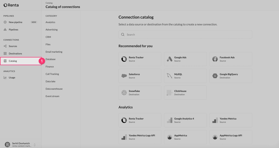Choose the Salesforce cloud icon
279x148 pixels.
click(x=124, y=76)
